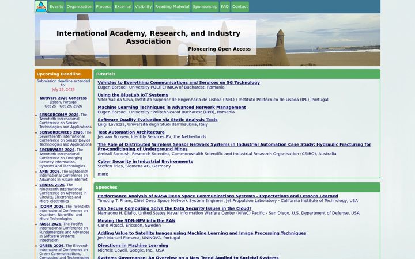Open Moving the SDN-NFV into the RAN
The height and width of the screenshot is (259, 415).
coord(136,220)
